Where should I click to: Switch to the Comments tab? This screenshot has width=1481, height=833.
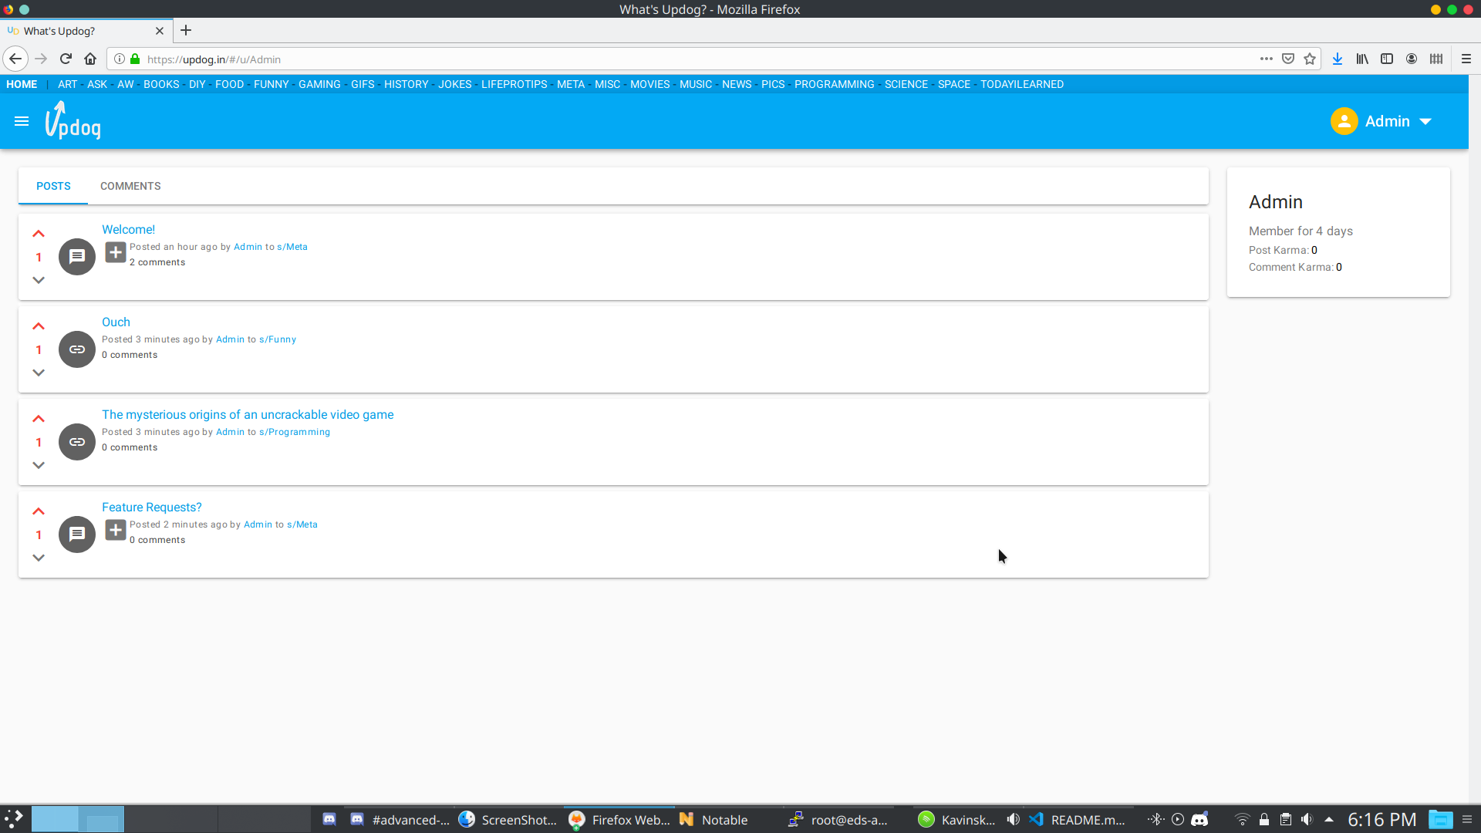click(x=130, y=186)
